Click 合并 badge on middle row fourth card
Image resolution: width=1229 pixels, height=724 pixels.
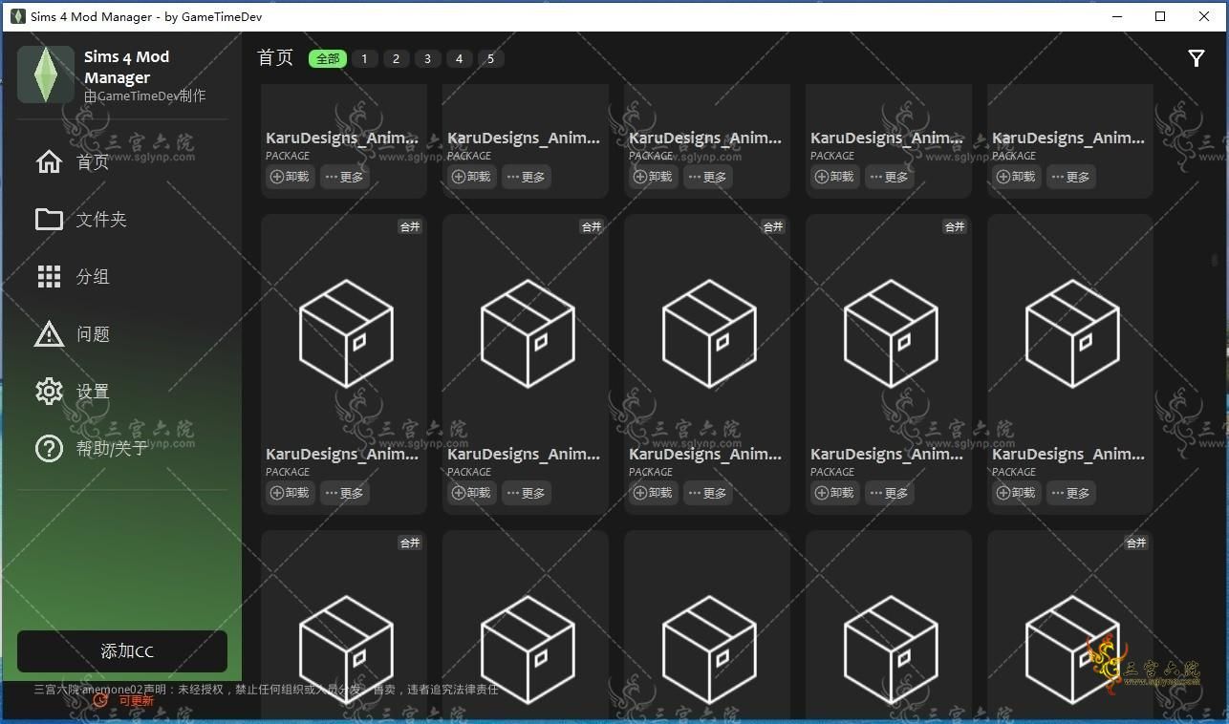point(955,226)
